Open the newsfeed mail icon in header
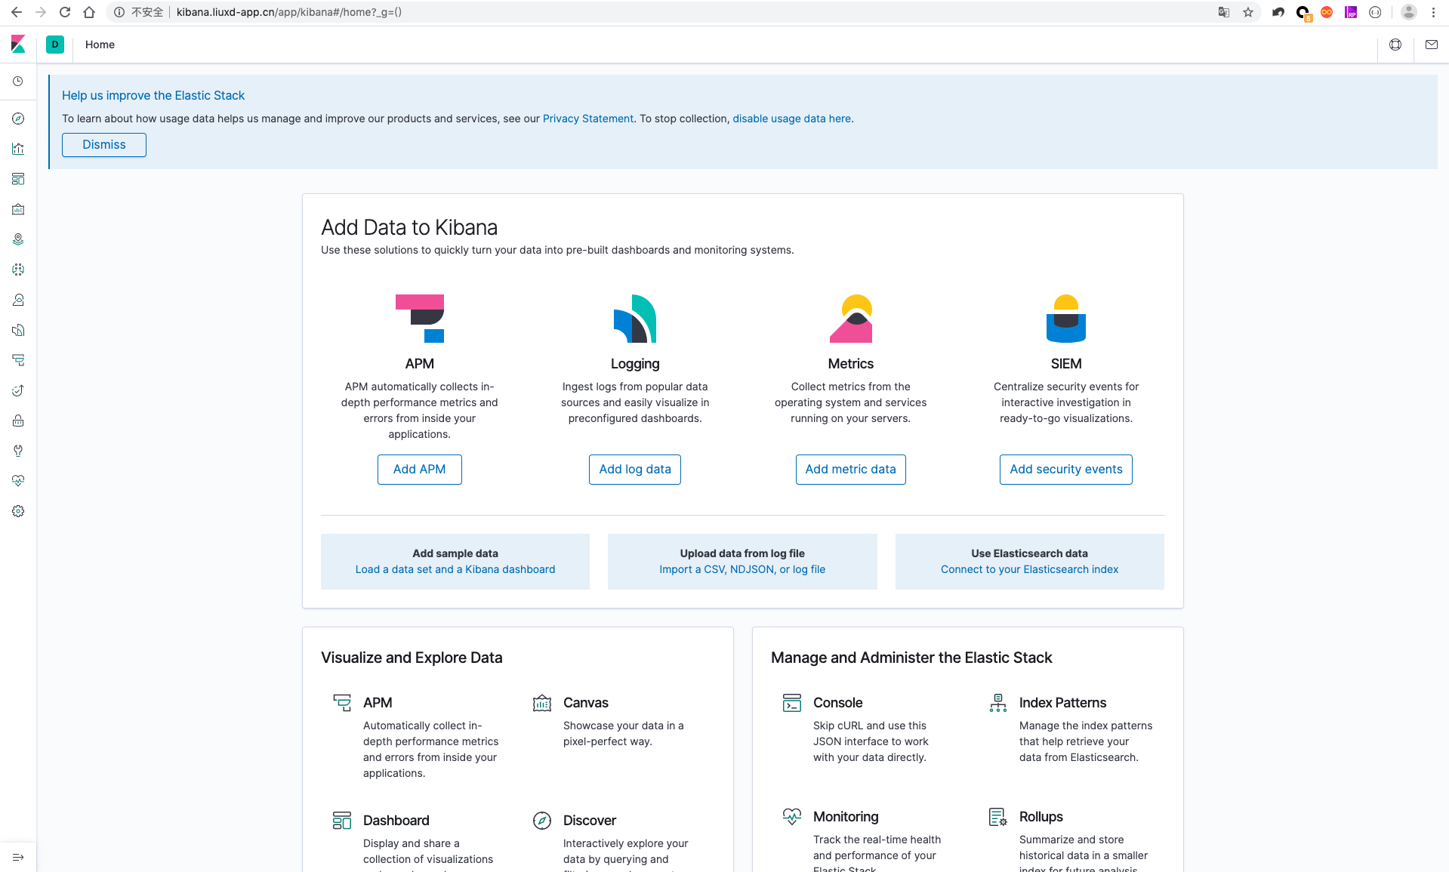The image size is (1449, 872). [x=1432, y=45]
